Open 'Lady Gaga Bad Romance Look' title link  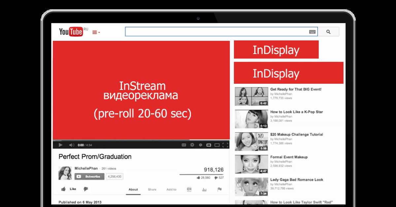point(297,180)
